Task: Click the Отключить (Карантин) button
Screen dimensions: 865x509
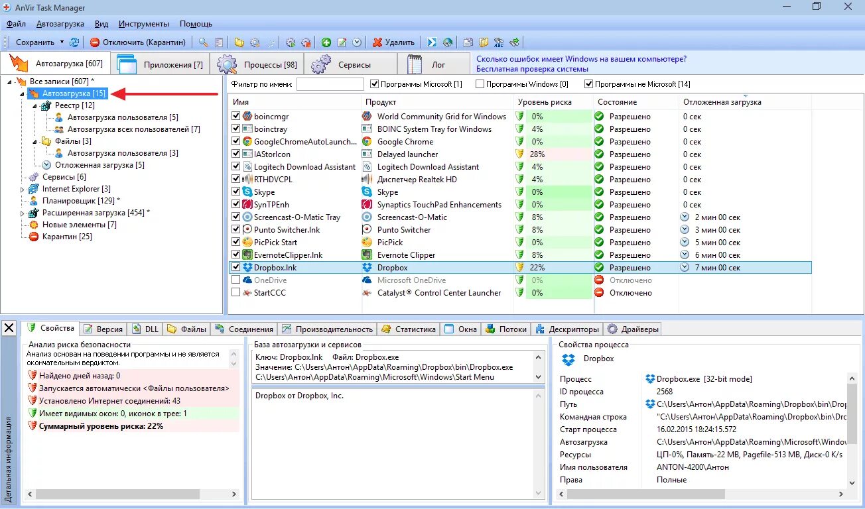Action: pos(138,42)
